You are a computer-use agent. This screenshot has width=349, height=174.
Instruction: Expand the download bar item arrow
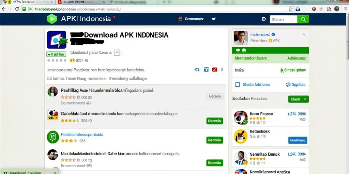click(x=55, y=173)
